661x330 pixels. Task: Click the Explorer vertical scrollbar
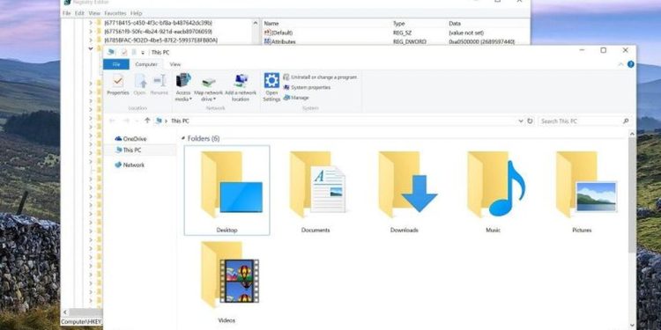coord(632,194)
